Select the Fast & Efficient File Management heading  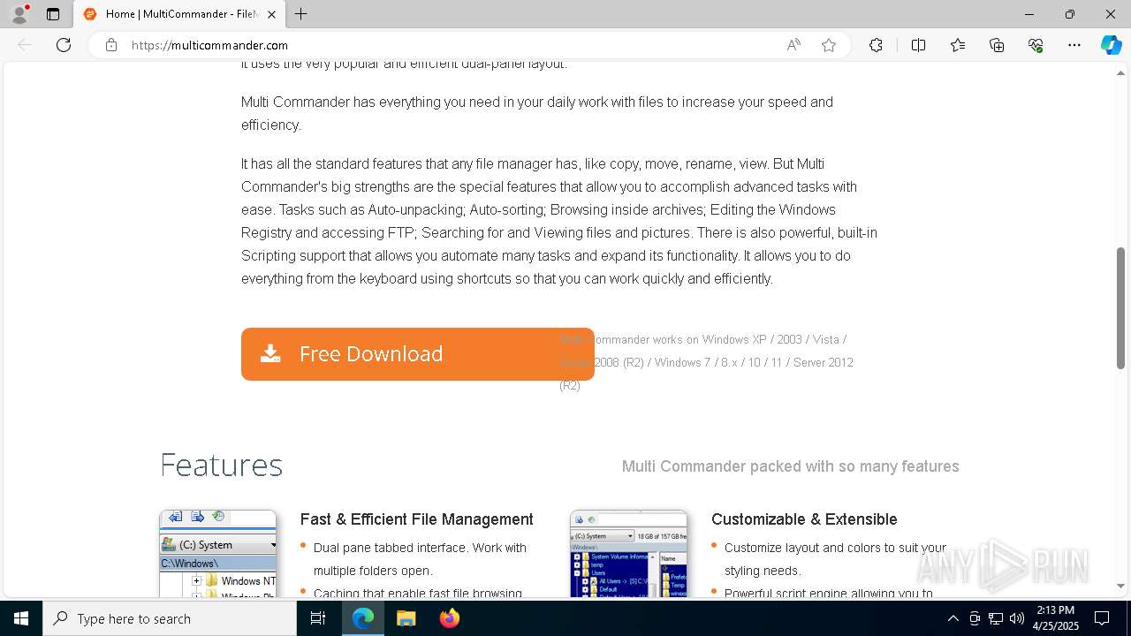tap(417, 519)
